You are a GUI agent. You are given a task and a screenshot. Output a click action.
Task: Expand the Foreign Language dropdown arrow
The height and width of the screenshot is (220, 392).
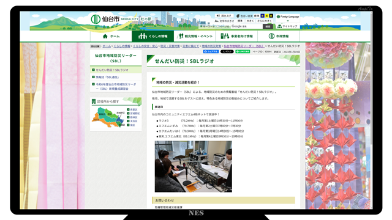288,21
